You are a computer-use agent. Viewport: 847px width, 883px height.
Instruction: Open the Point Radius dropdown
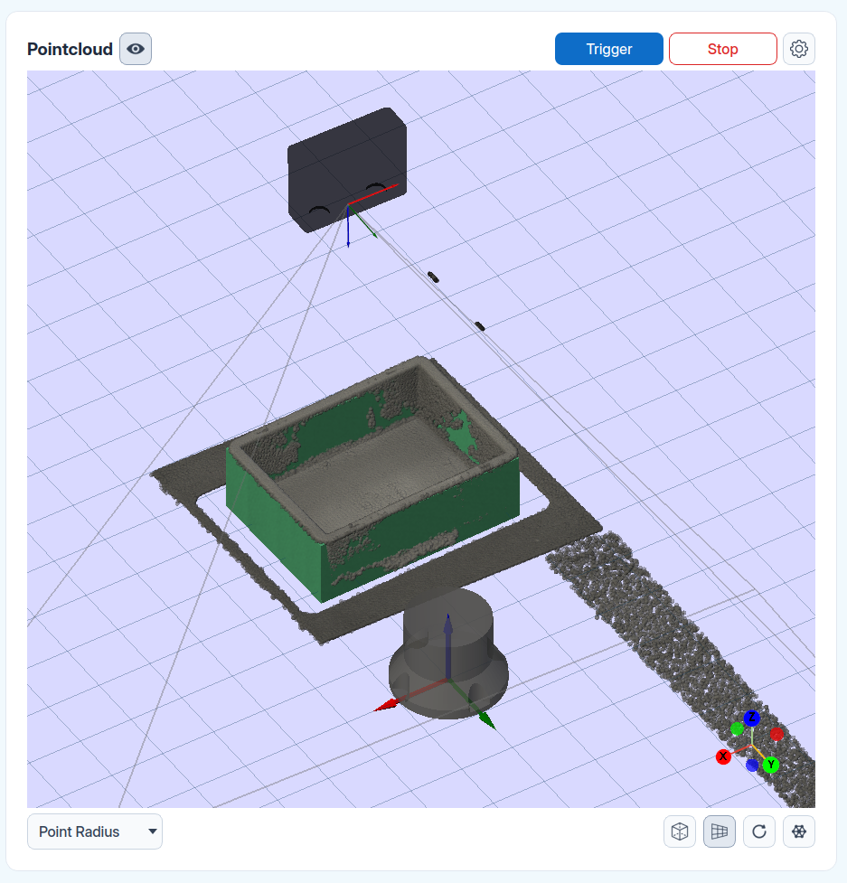(x=95, y=831)
